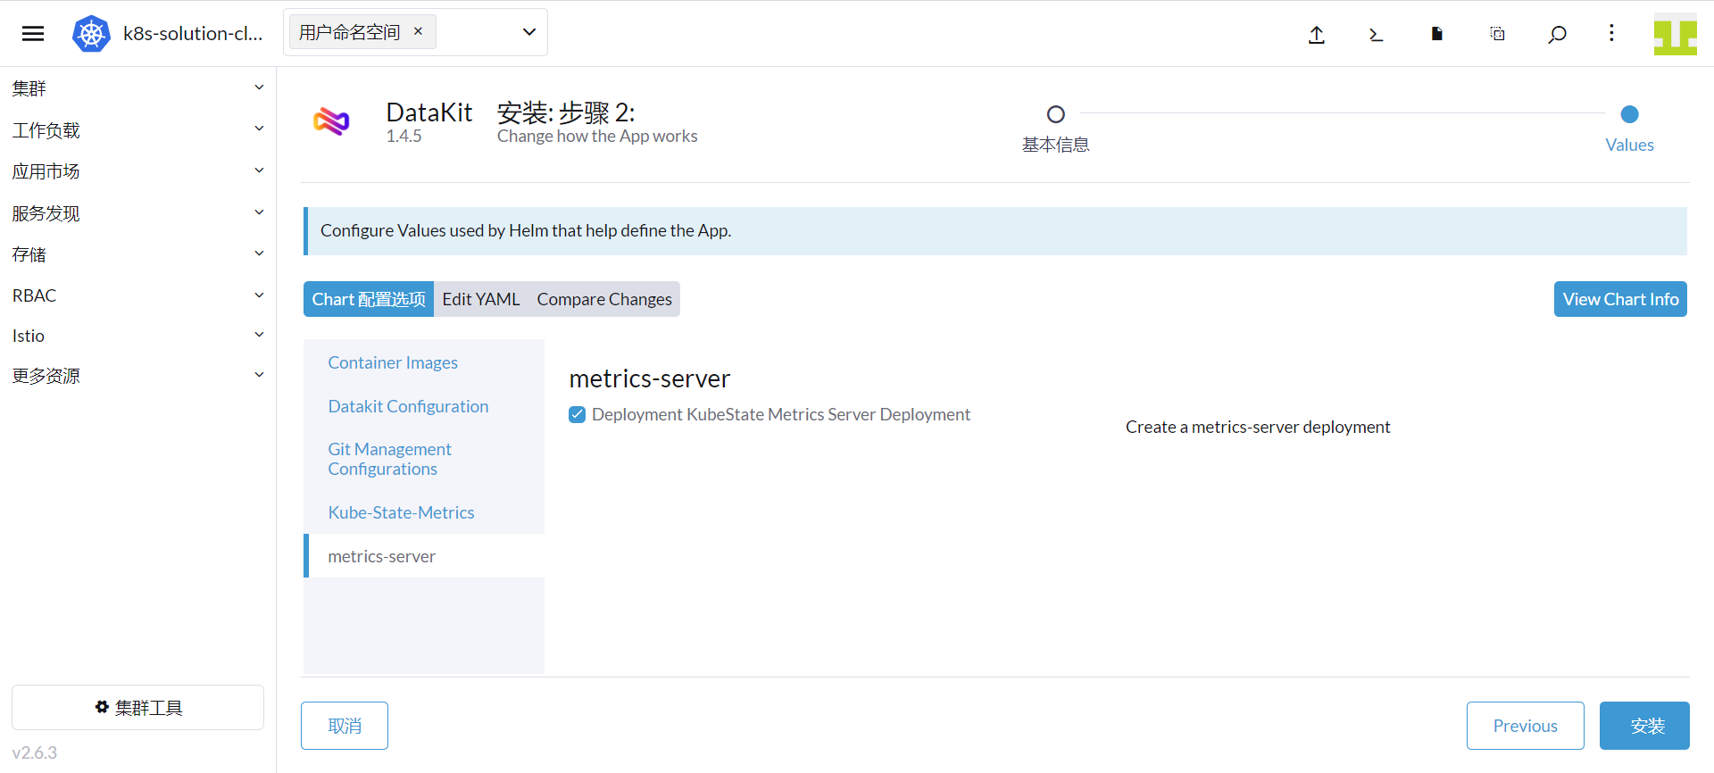
Task: Click the 取消 cancel button
Action: click(x=345, y=726)
